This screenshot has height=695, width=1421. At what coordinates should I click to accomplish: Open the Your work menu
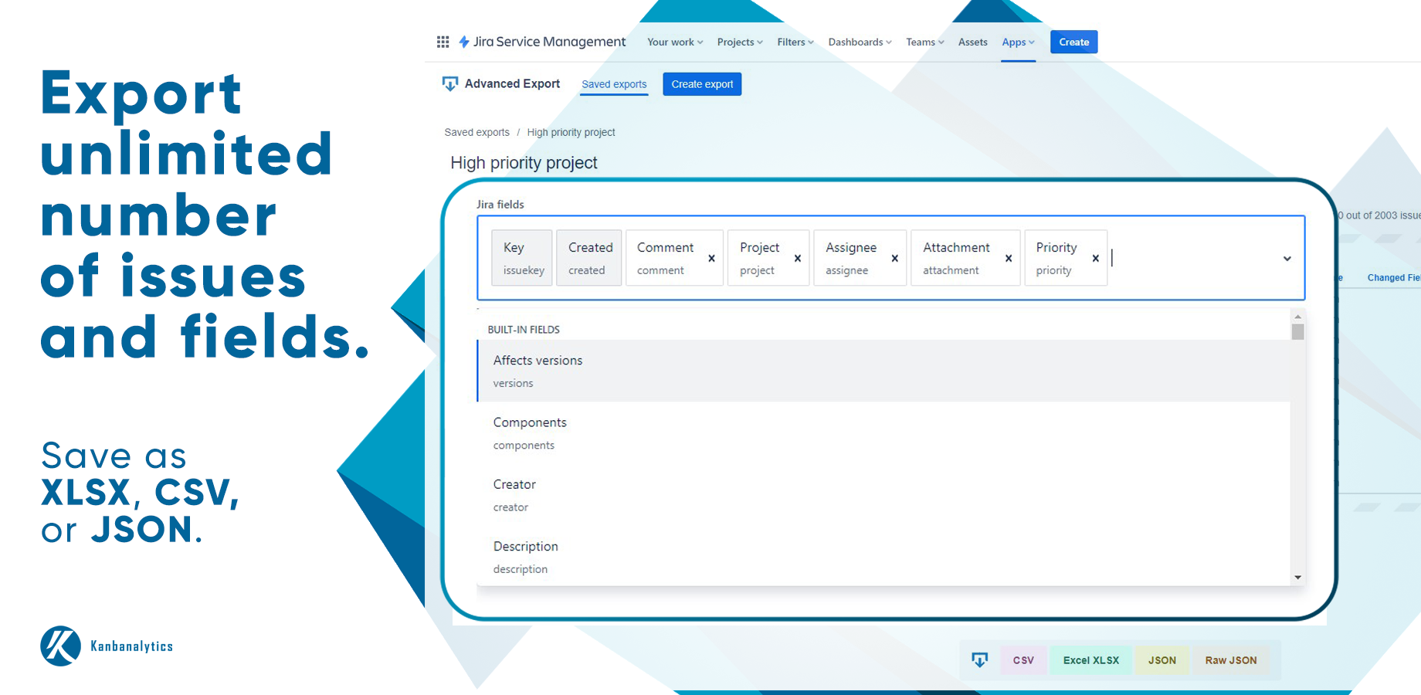point(675,42)
